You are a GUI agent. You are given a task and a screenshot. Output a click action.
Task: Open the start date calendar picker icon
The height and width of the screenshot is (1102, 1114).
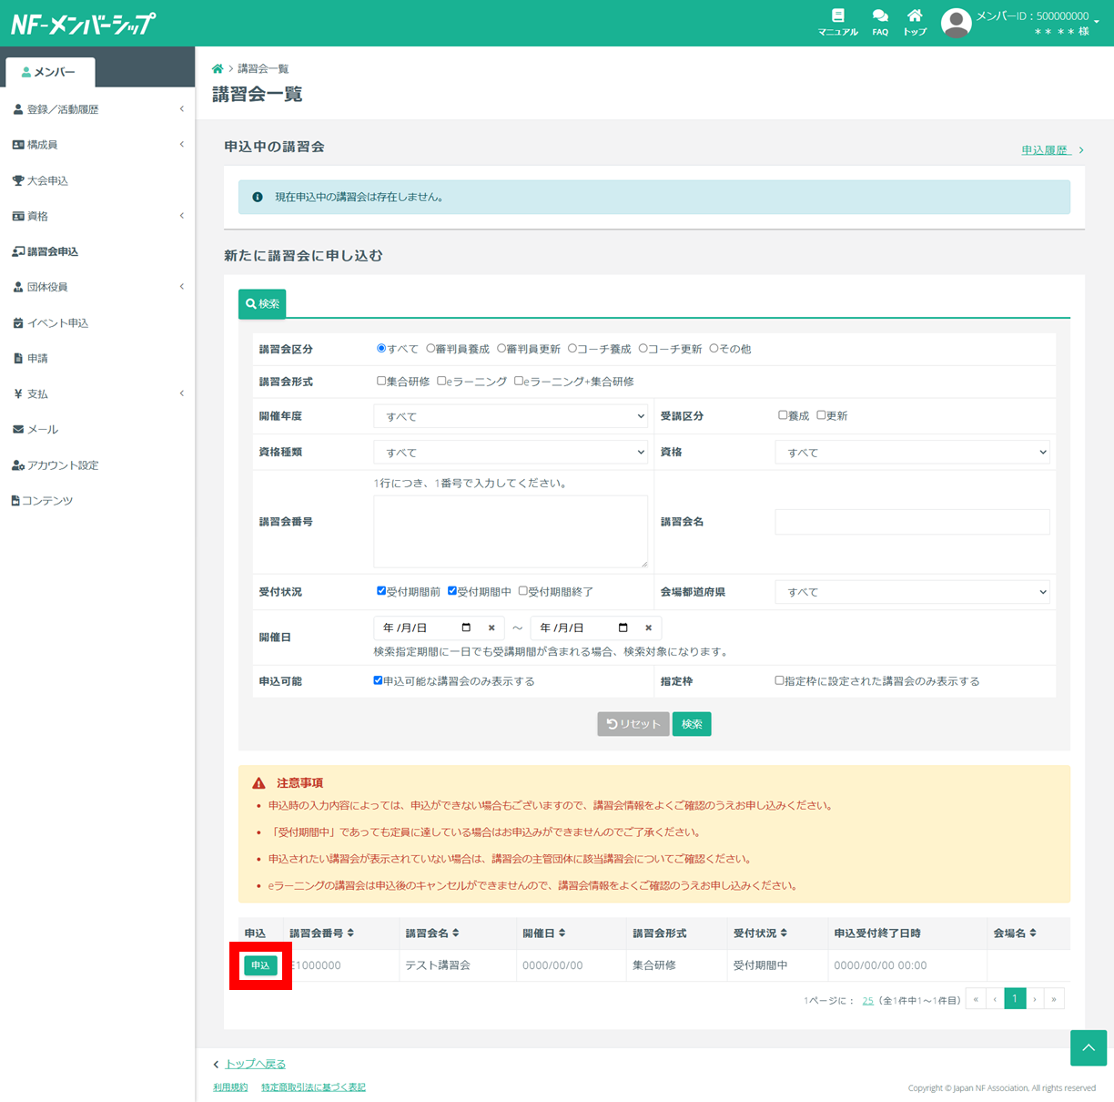(x=467, y=628)
